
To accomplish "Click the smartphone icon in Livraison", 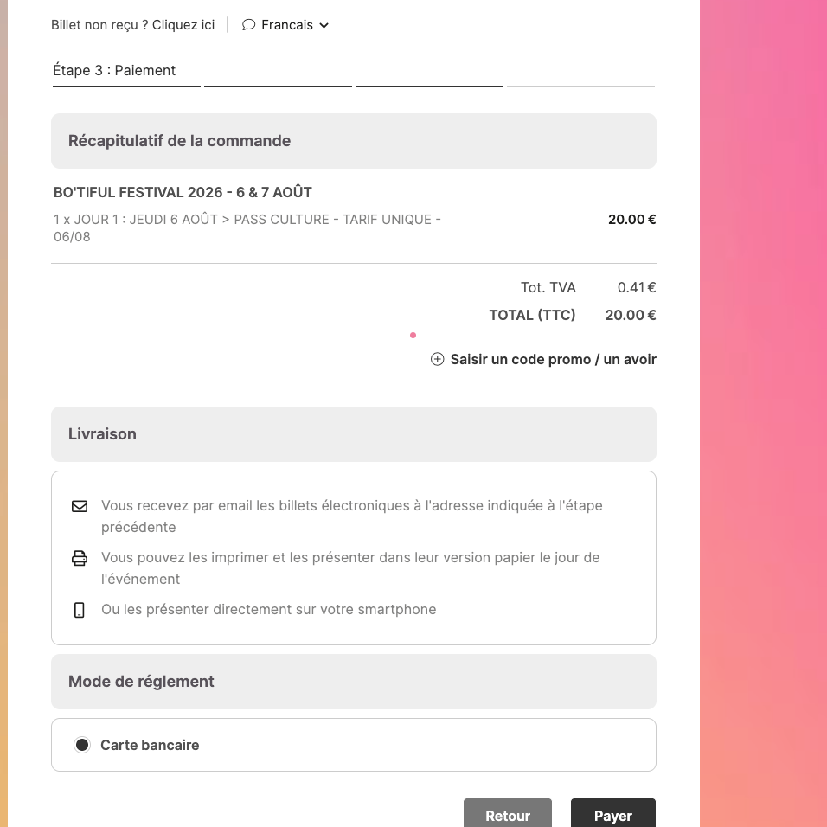I will pyautogui.click(x=80, y=610).
